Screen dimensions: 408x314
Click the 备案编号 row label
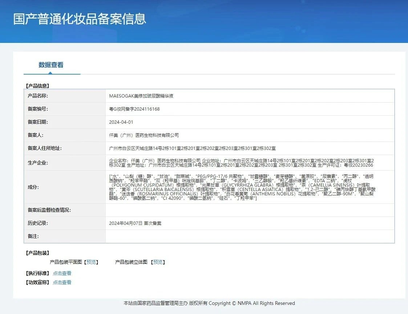pyautogui.click(x=38, y=109)
